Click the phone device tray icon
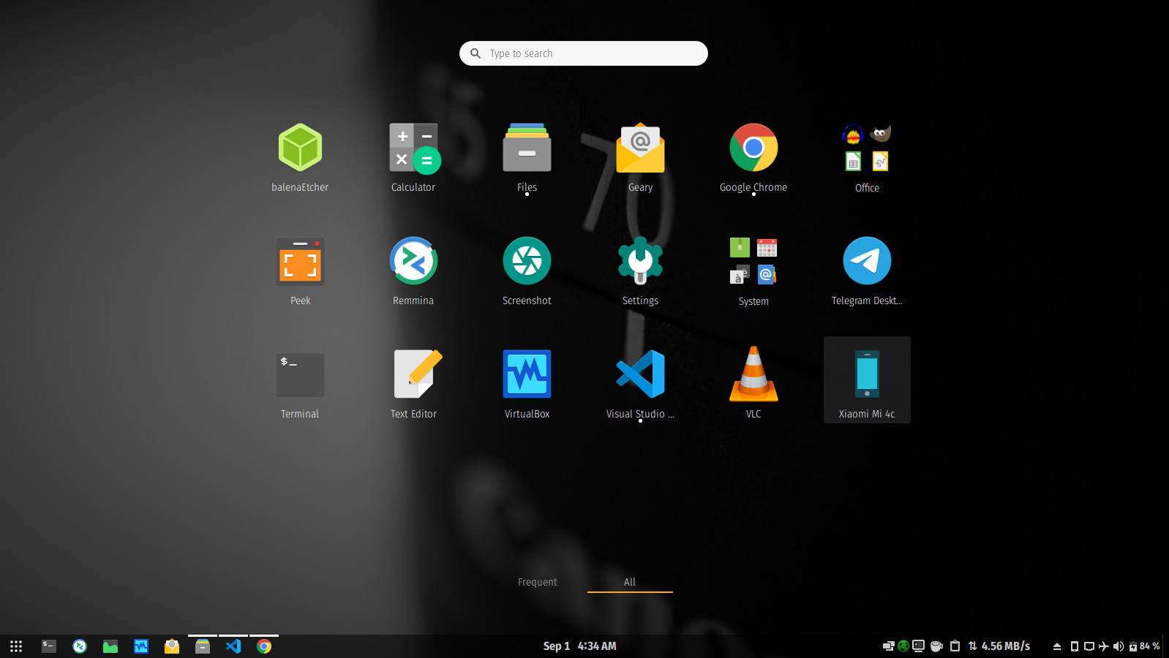This screenshot has width=1169, height=658. pos(1074,646)
